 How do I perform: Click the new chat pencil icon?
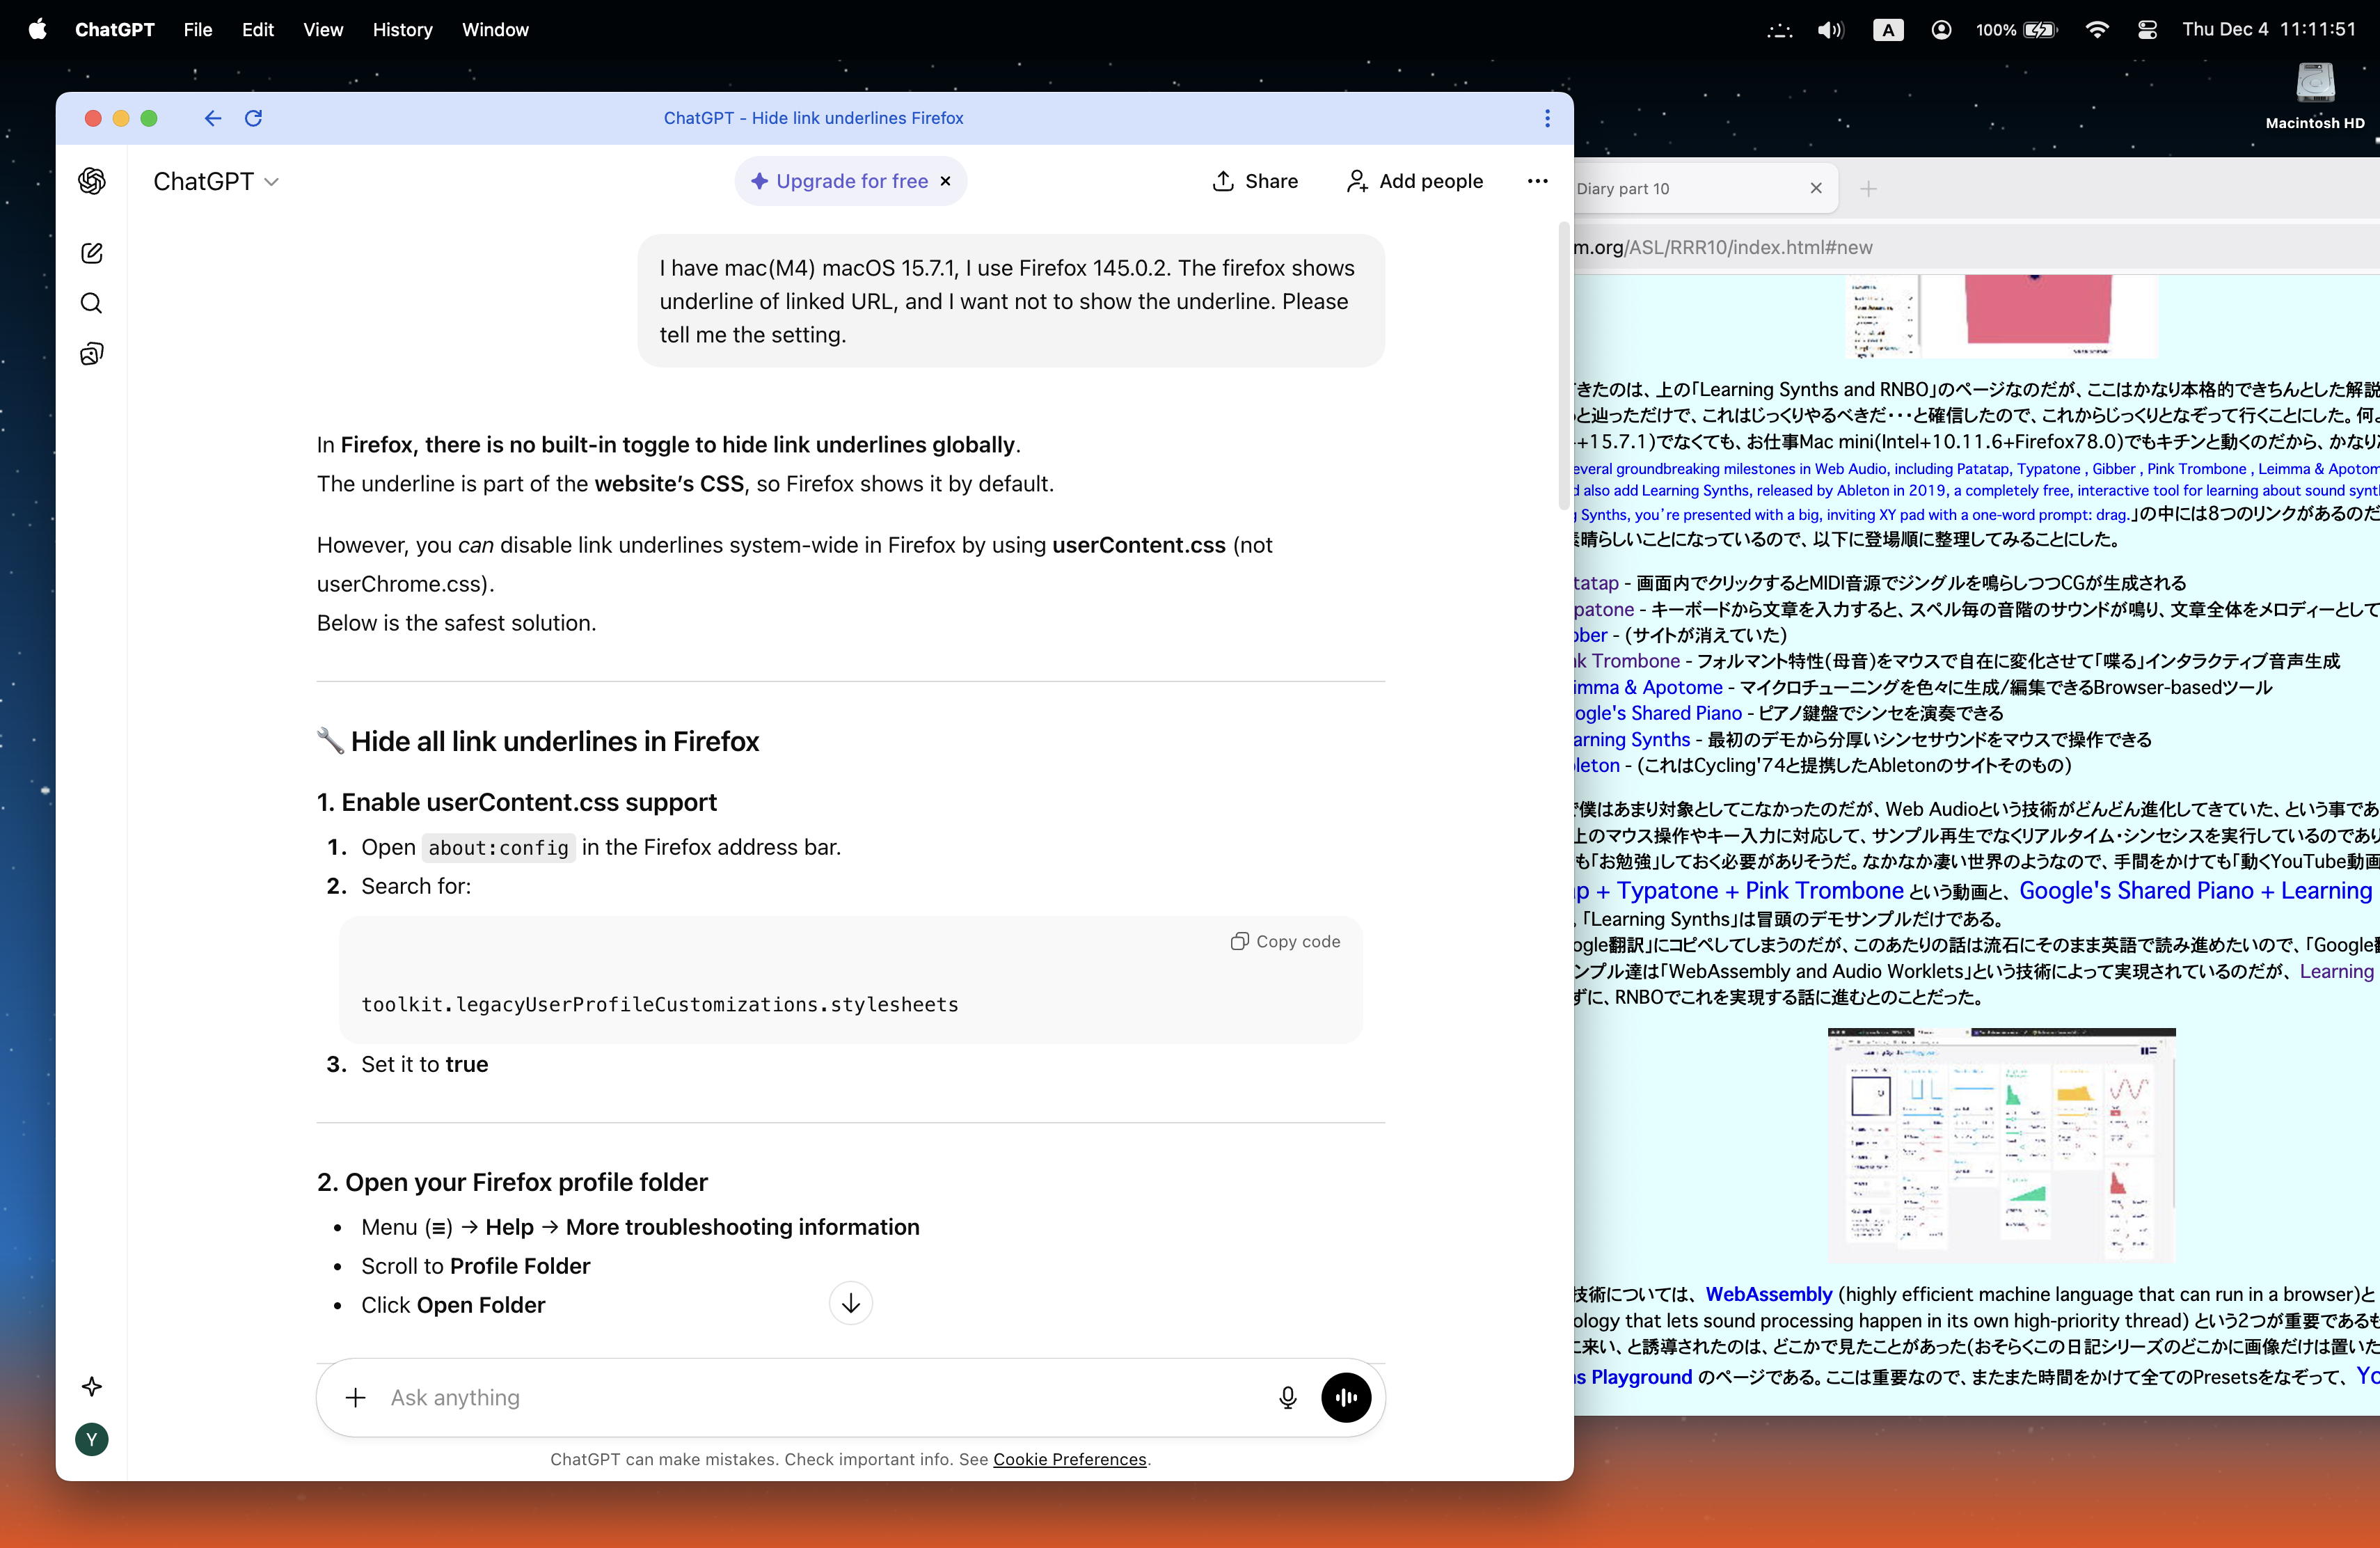[x=91, y=253]
